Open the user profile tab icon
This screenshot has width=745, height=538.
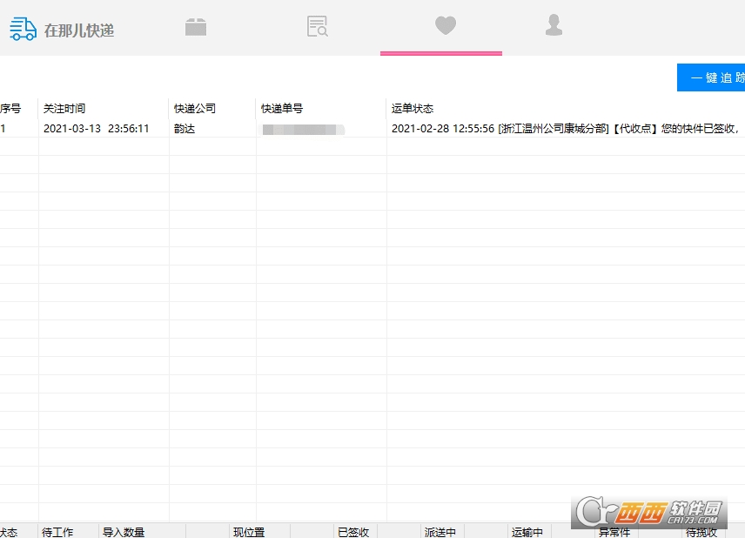pyautogui.click(x=554, y=24)
